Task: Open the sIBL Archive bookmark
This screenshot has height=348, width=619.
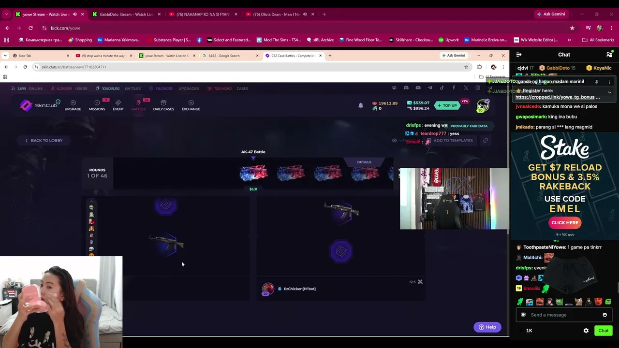Action: (320, 40)
